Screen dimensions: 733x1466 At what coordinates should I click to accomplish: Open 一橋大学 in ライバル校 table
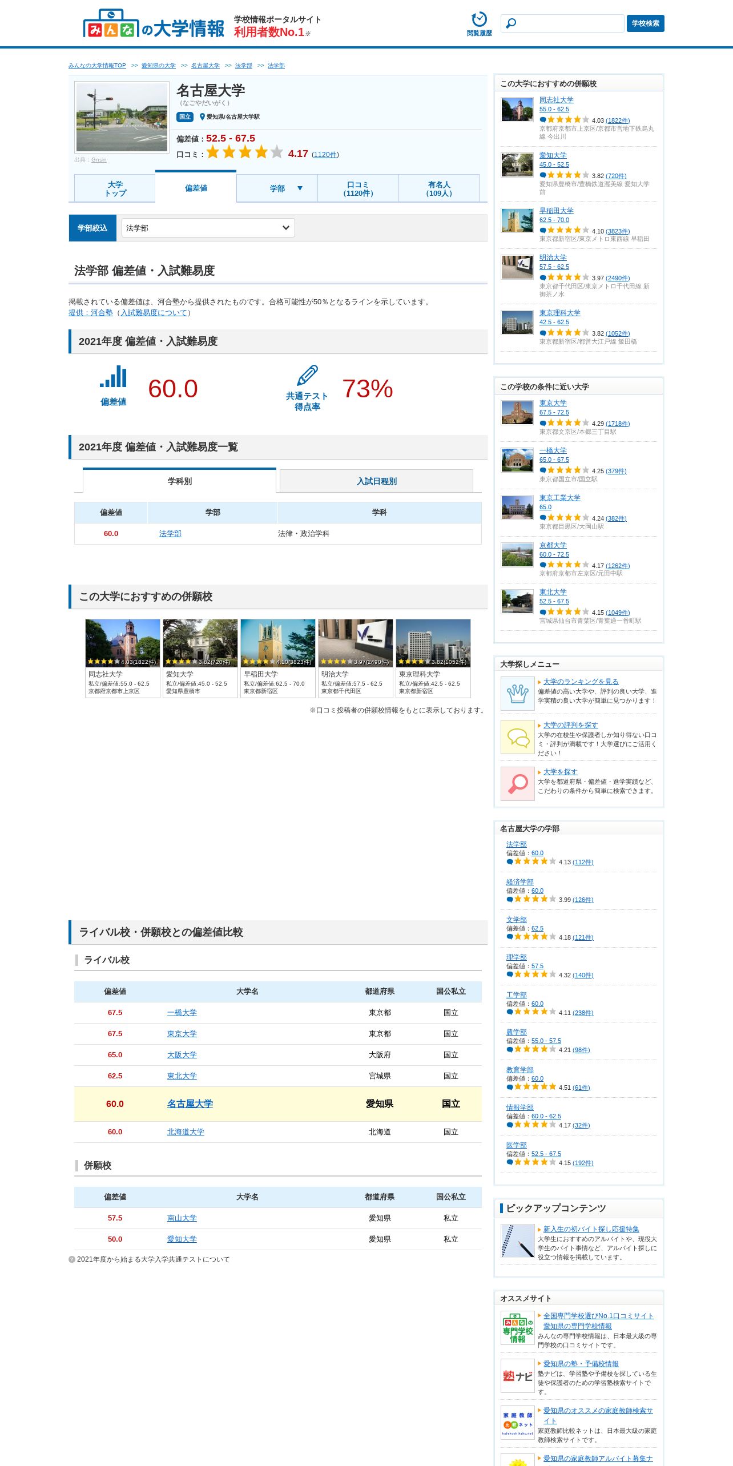[x=182, y=1012]
